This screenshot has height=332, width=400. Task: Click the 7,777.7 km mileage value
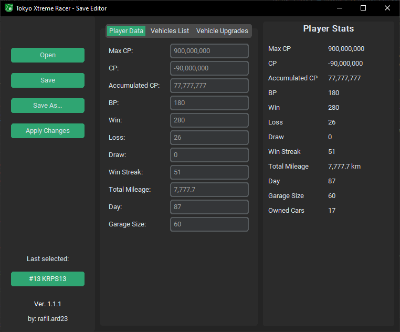pos(344,167)
